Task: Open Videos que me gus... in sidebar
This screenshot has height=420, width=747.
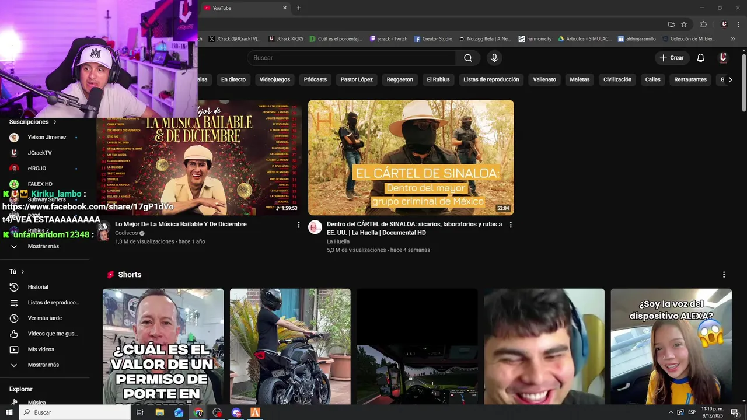Action: [x=45, y=334]
